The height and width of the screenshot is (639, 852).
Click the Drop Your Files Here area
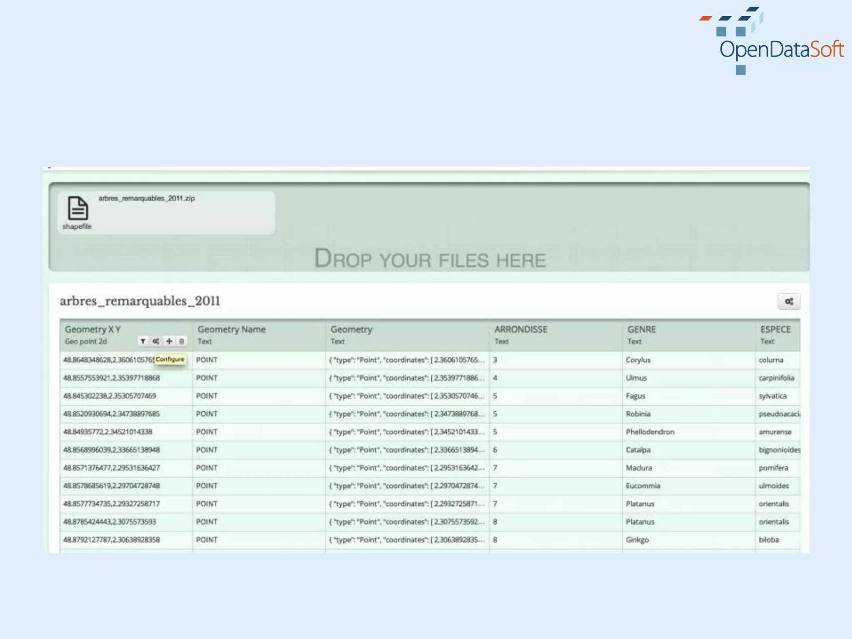pos(430,258)
